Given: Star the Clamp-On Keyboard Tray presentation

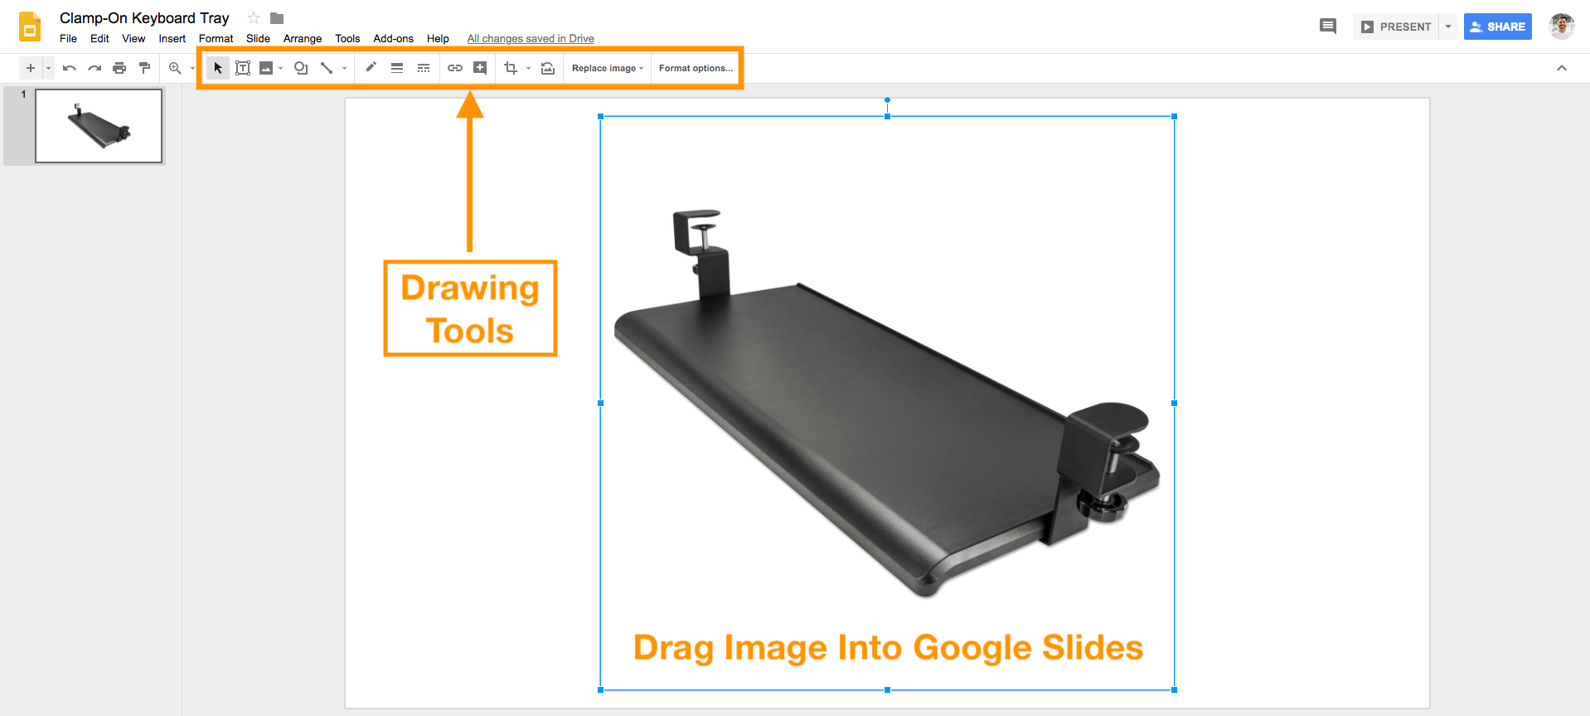Looking at the screenshot, I should (254, 18).
